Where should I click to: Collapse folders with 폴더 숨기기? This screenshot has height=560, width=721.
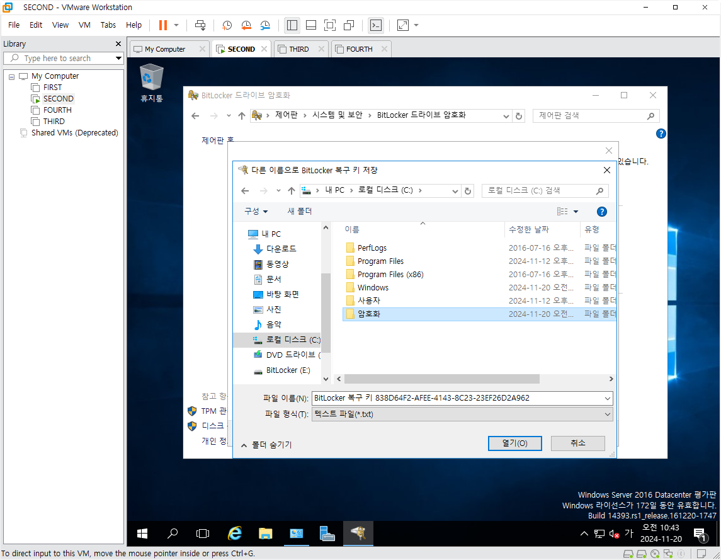267,445
